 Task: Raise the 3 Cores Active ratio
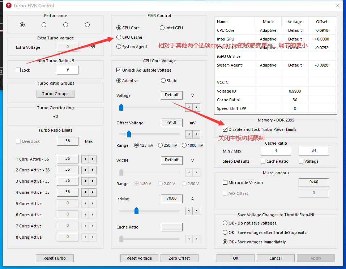click(93, 181)
